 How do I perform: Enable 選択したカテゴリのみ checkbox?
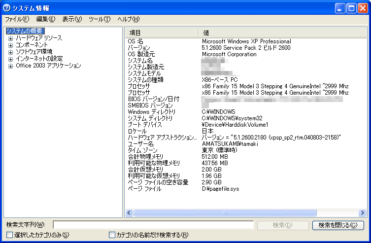point(10,235)
